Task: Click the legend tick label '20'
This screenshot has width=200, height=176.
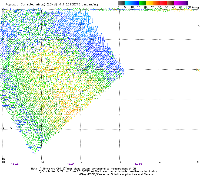Action: point(145,7)
